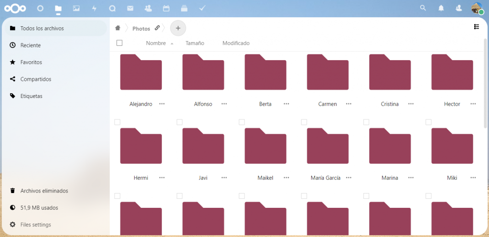Open actions menu for Hermi
Image resolution: width=489 pixels, height=237 pixels.
tap(162, 178)
